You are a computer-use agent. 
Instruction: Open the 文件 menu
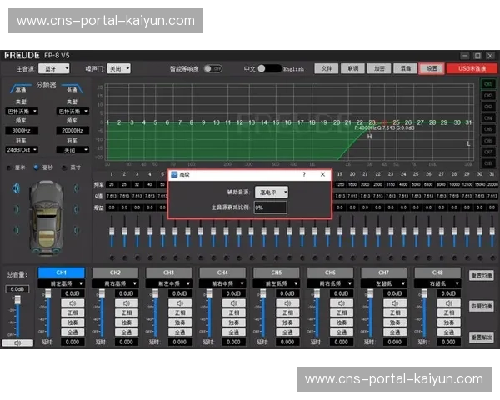pyautogui.click(x=327, y=69)
